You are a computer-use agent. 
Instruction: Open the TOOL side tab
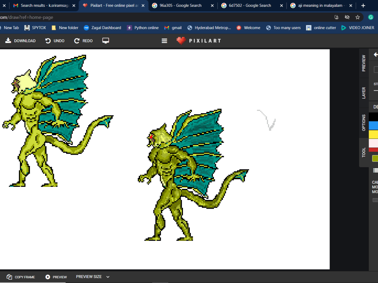pyautogui.click(x=364, y=152)
